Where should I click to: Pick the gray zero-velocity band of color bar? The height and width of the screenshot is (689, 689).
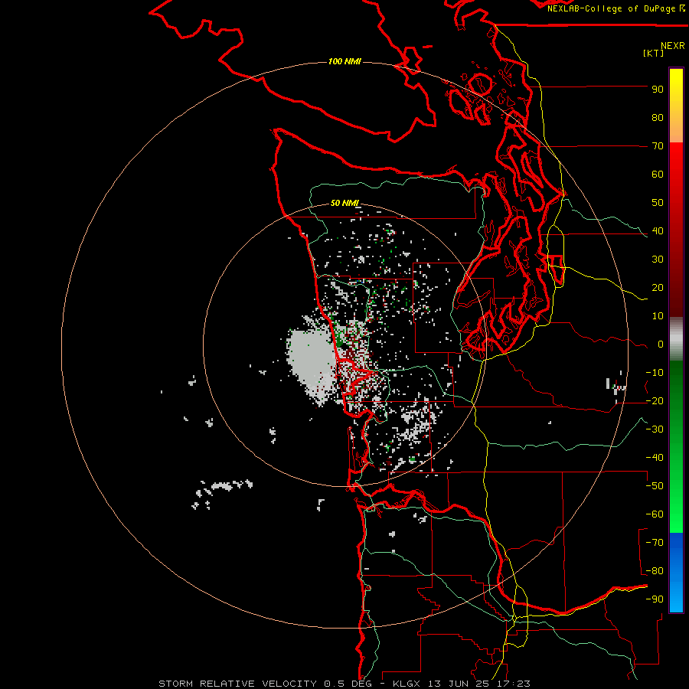pos(676,338)
